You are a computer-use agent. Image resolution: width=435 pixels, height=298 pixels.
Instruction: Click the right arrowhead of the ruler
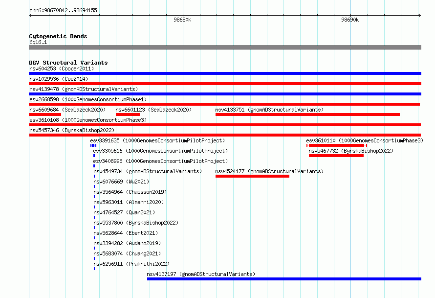(419, 15)
